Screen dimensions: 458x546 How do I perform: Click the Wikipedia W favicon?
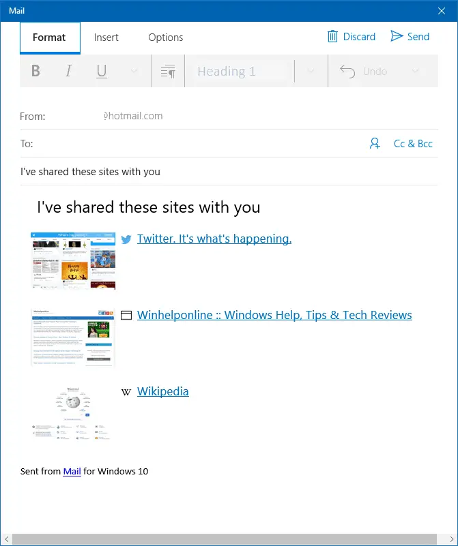pyautogui.click(x=126, y=392)
